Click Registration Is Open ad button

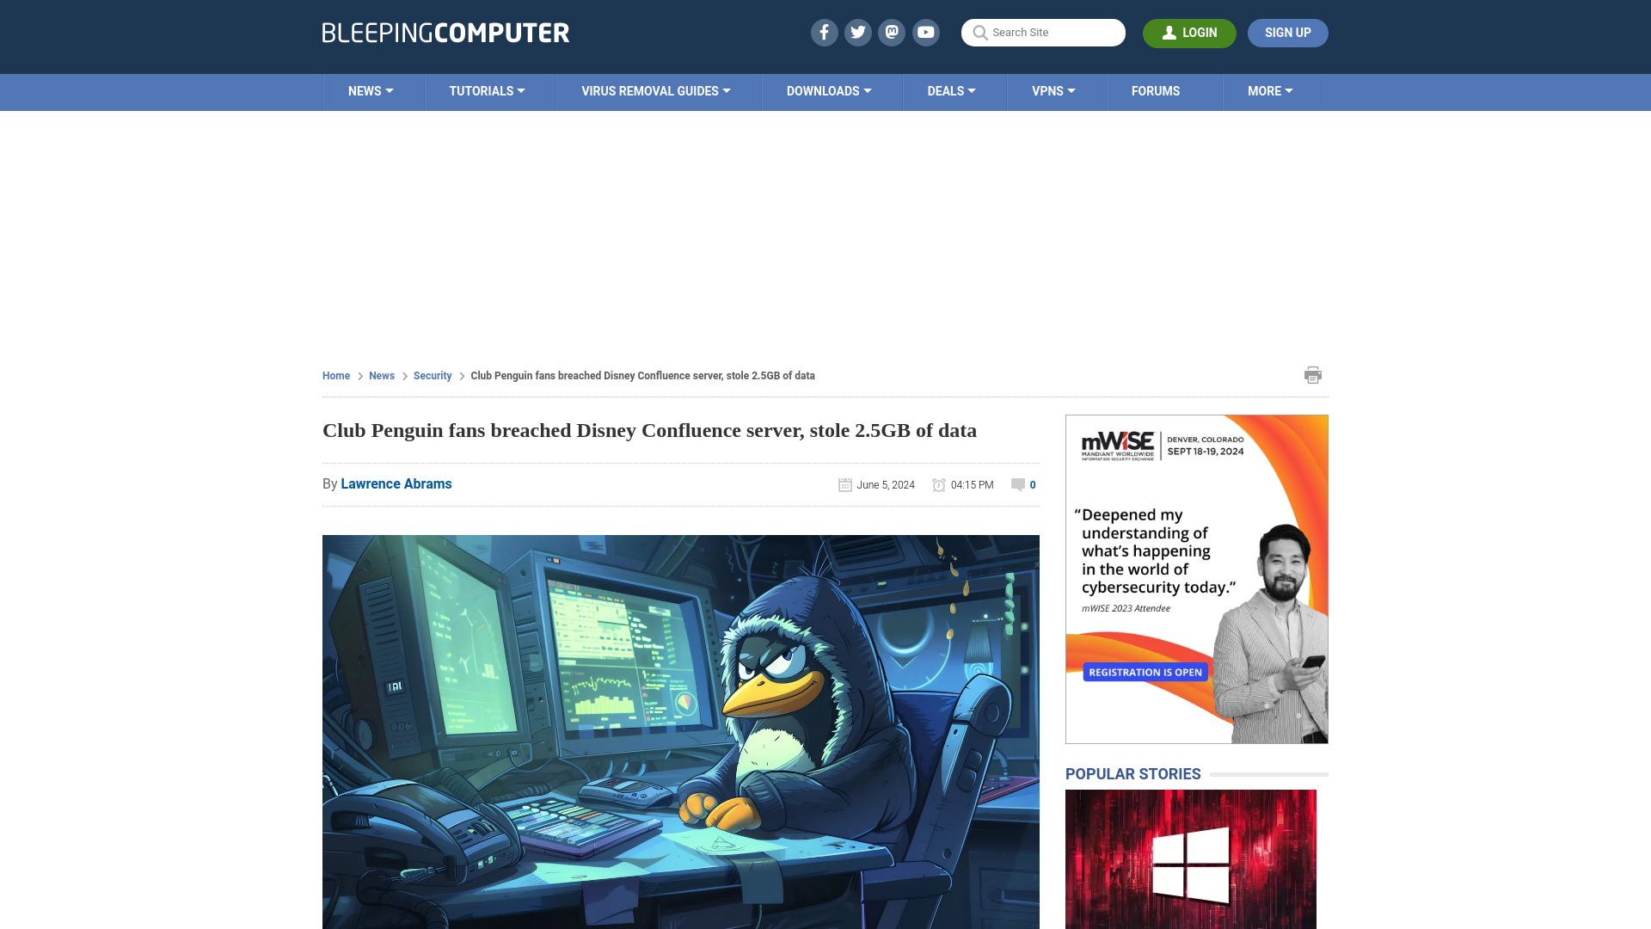(x=1145, y=672)
